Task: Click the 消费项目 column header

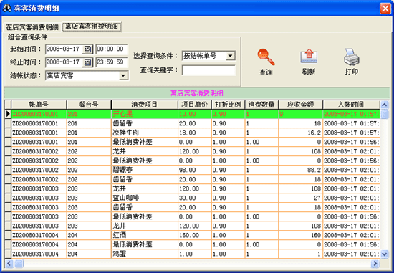Action: [145, 105]
